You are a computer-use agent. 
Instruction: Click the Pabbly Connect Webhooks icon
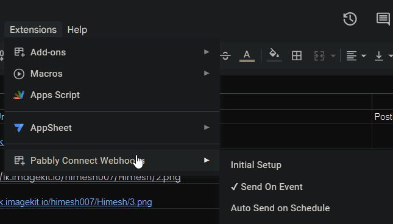[x=19, y=161]
